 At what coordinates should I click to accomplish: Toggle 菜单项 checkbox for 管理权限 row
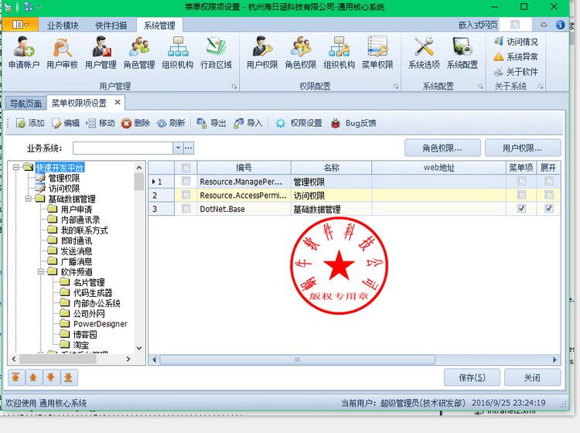tap(521, 181)
